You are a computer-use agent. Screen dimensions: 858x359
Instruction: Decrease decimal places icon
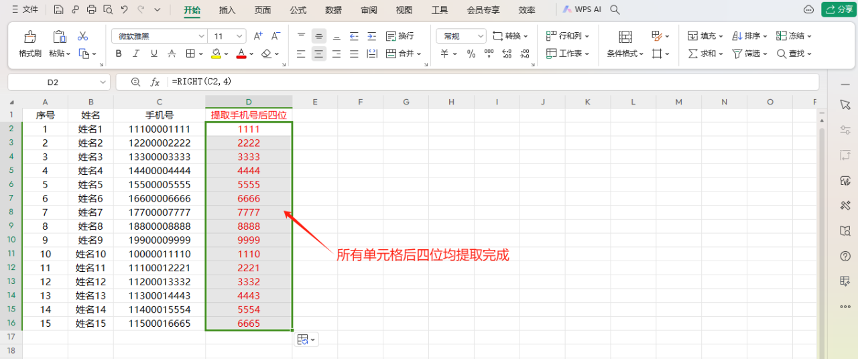pyautogui.click(x=524, y=54)
